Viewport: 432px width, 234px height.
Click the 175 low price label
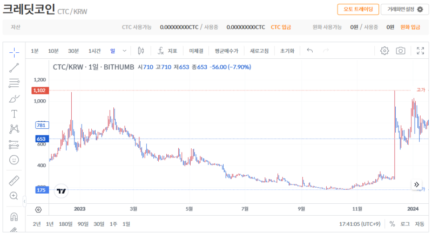point(42,190)
